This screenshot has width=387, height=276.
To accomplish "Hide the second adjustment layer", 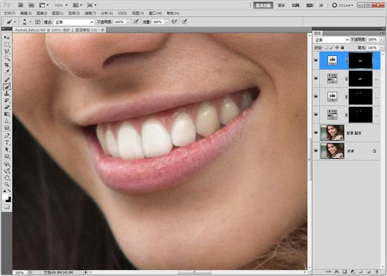I will tap(316, 79).
